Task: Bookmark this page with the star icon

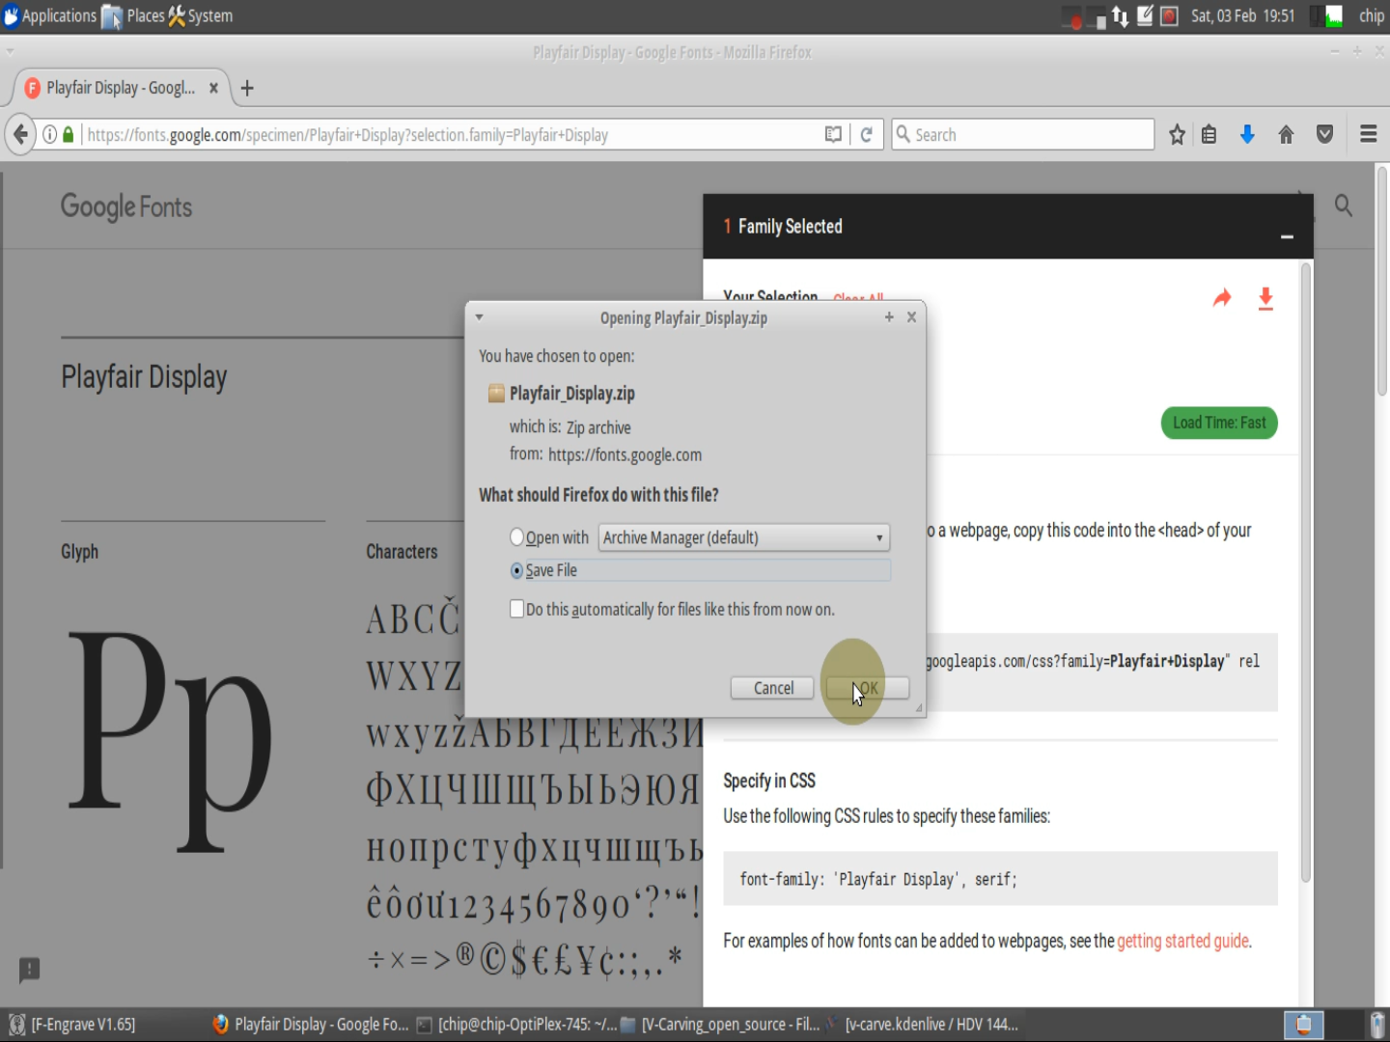Action: (x=1177, y=135)
